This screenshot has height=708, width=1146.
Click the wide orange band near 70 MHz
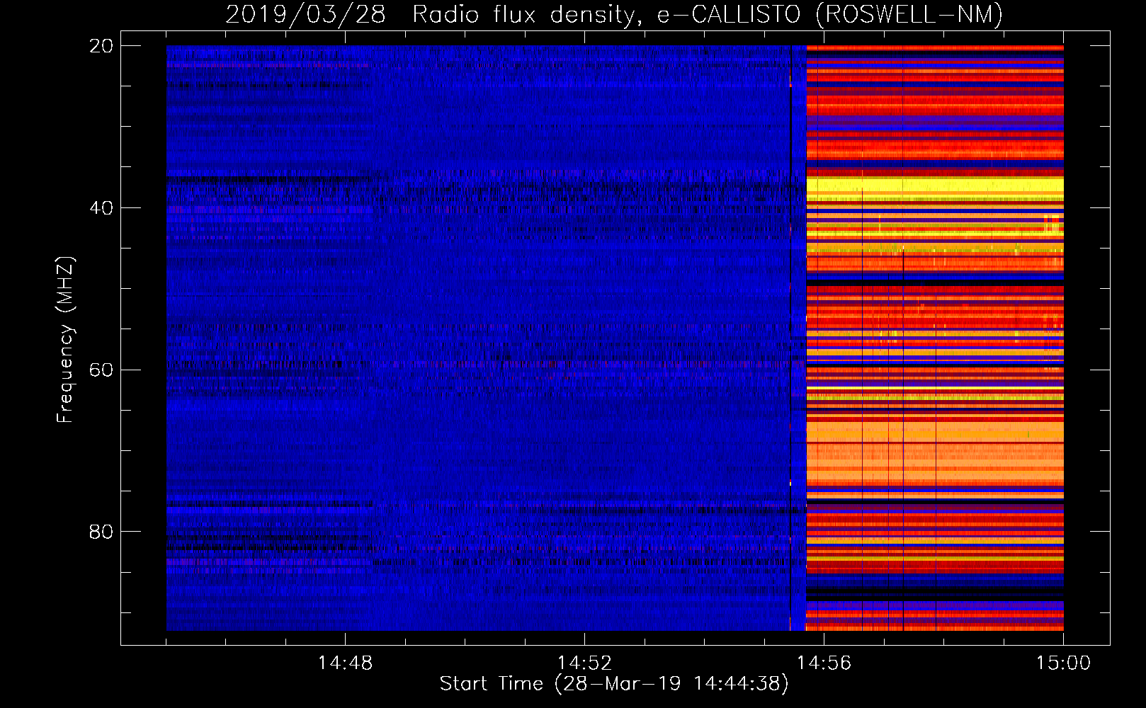tap(935, 453)
